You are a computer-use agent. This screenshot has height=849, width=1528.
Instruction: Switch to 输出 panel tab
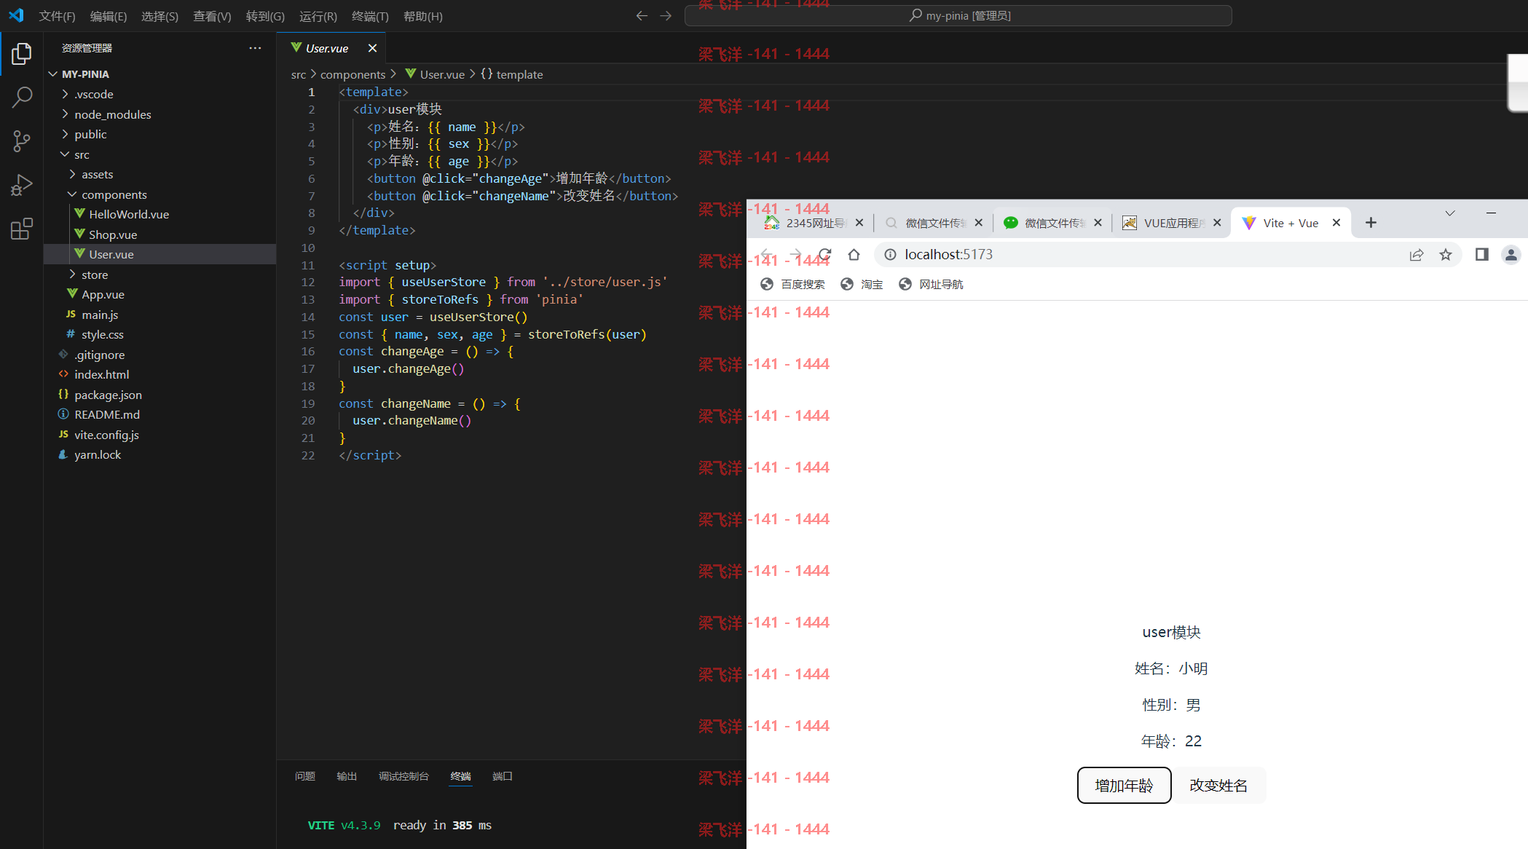click(347, 776)
